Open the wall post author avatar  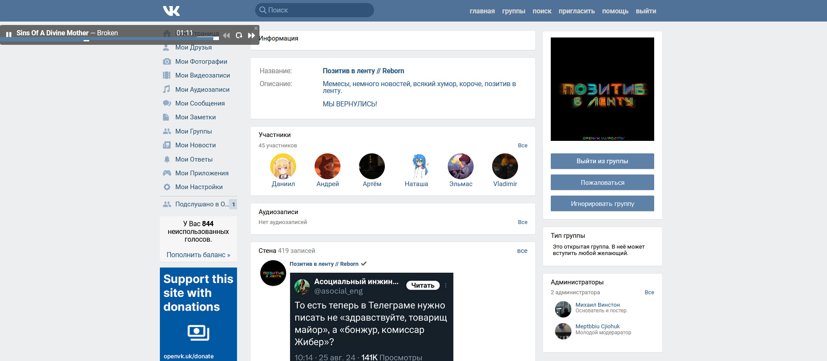[273, 273]
